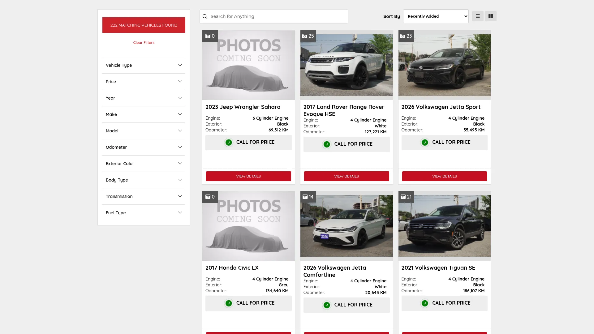
Task: Click green phone icon on Honda Civic card
Action: coord(229,303)
